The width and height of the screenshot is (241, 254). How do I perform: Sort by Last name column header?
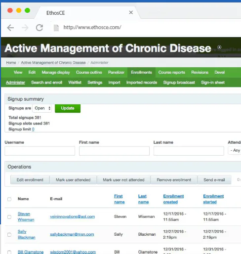point(143,199)
